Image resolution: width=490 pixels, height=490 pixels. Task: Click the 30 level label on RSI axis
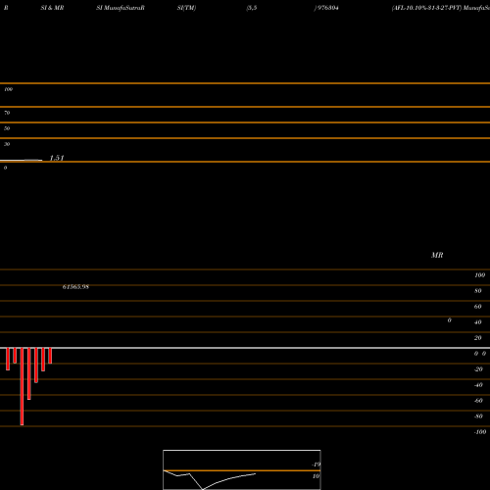pos(7,144)
